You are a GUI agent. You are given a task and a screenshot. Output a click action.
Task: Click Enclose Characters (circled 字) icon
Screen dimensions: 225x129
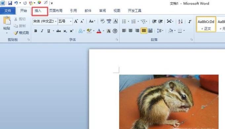point(115,31)
